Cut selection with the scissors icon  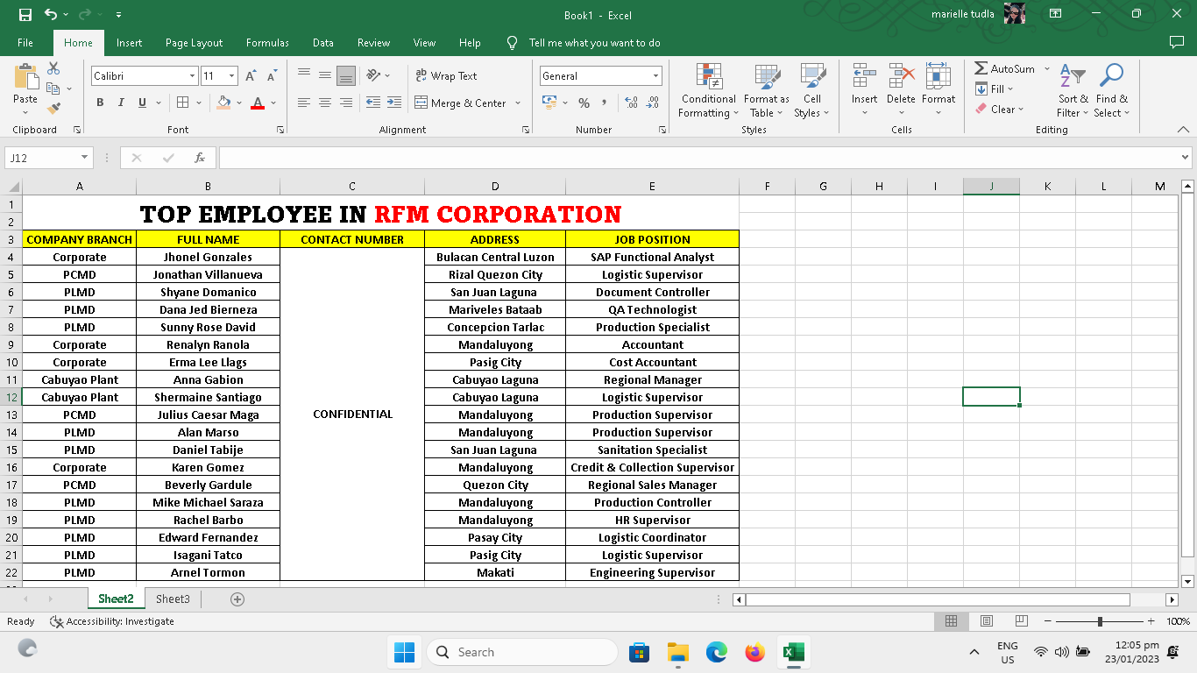click(53, 68)
